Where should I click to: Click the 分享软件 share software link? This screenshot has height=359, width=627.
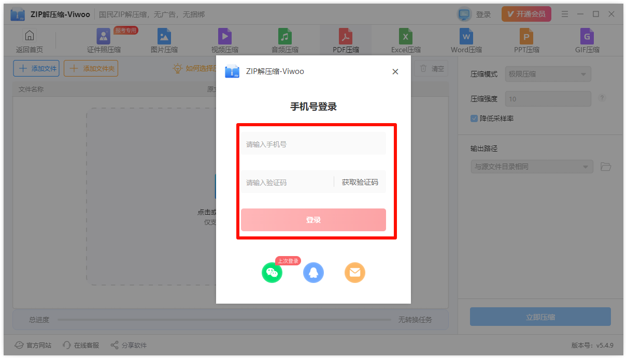(x=129, y=345)
